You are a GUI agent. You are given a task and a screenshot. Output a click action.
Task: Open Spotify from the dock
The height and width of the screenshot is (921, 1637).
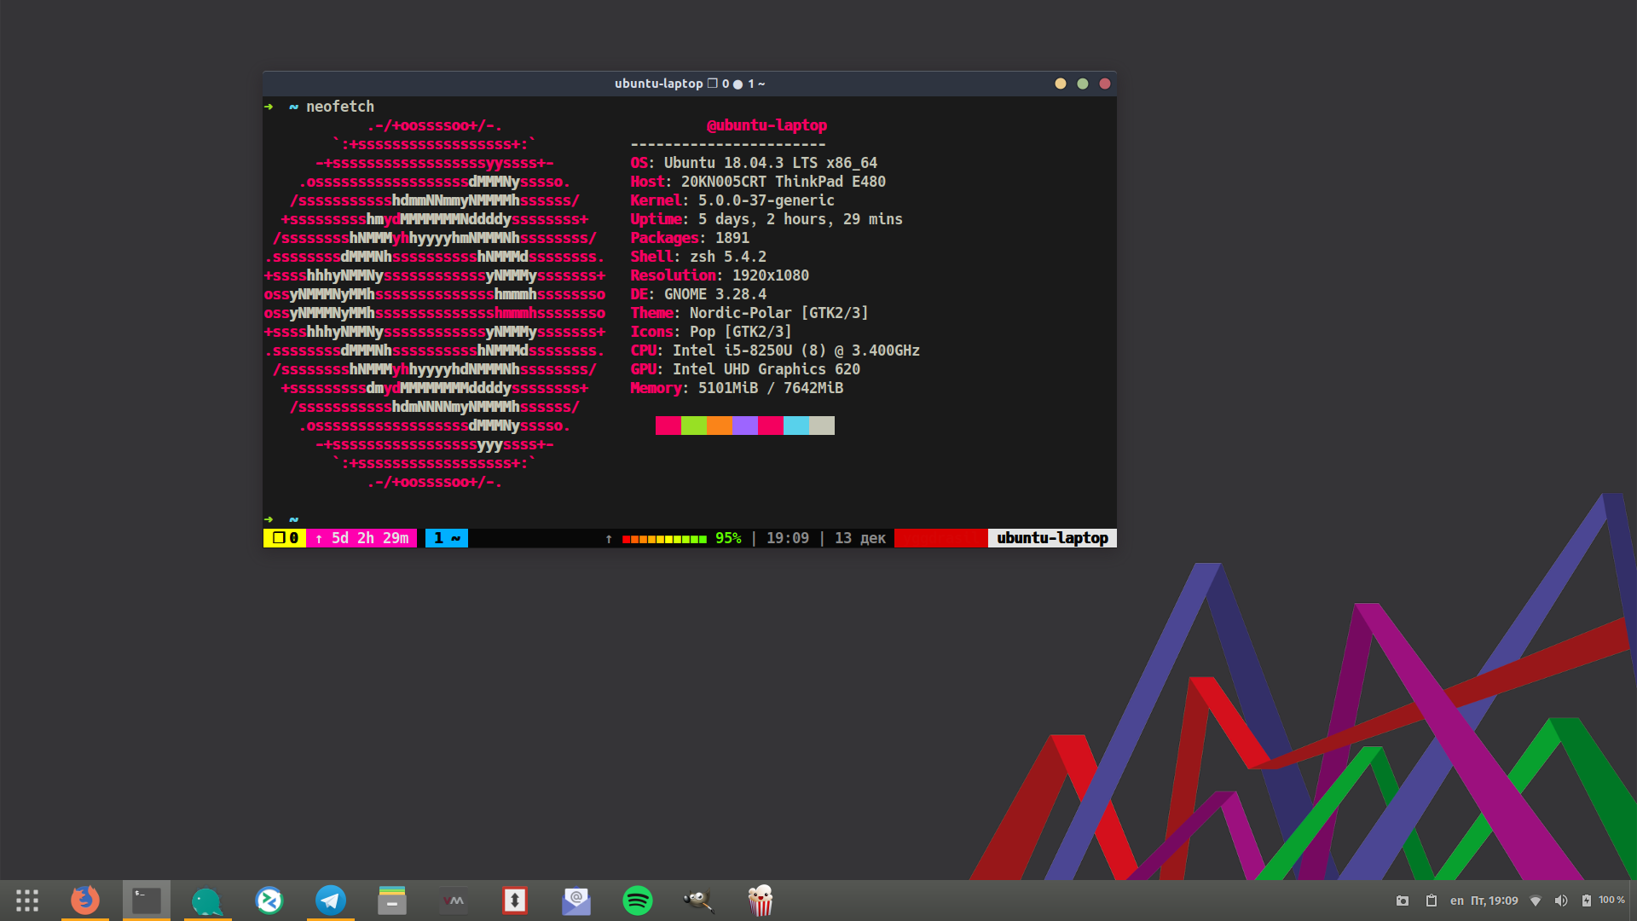(638, 901)
